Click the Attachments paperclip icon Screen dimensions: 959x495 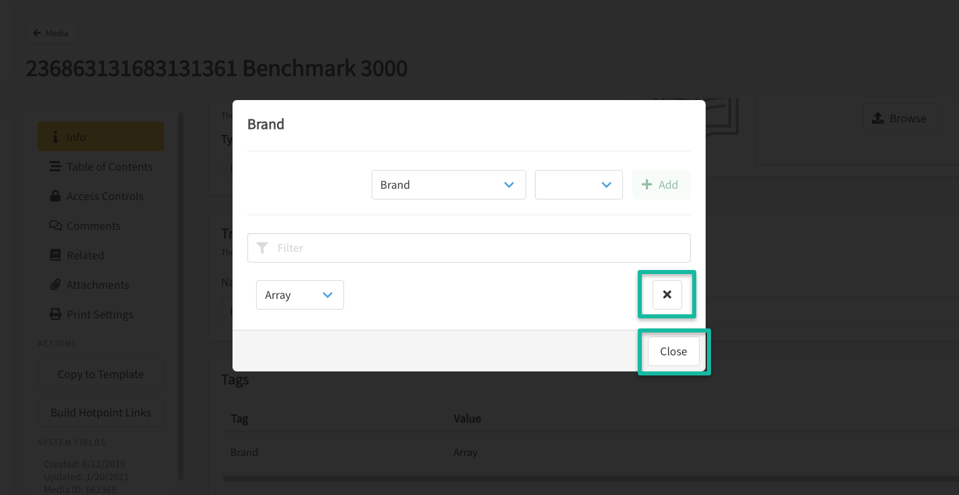point(55,285)
